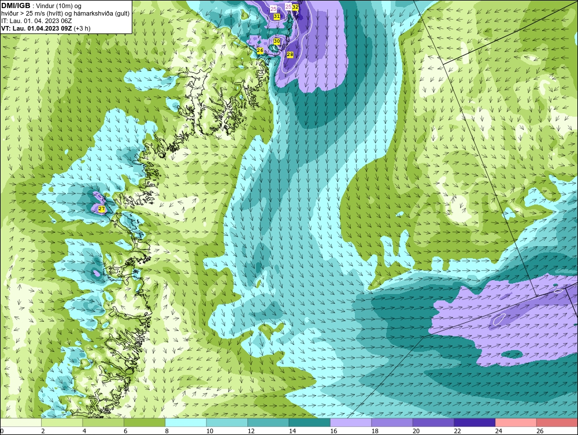The width and height of the screenshot is (578, 435).
Task: Click the yellow gust label 26
Action: [260, 50]
